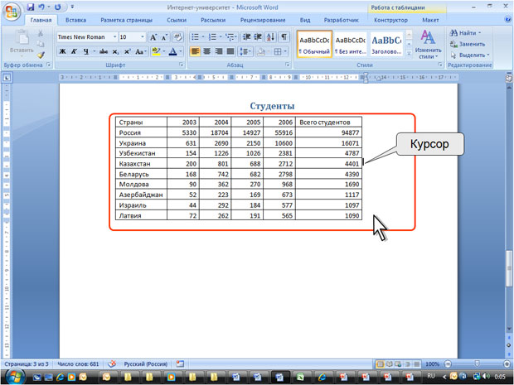
Task: Open the Office button menu
Action: pyautogui.click(x=12, y=12)
